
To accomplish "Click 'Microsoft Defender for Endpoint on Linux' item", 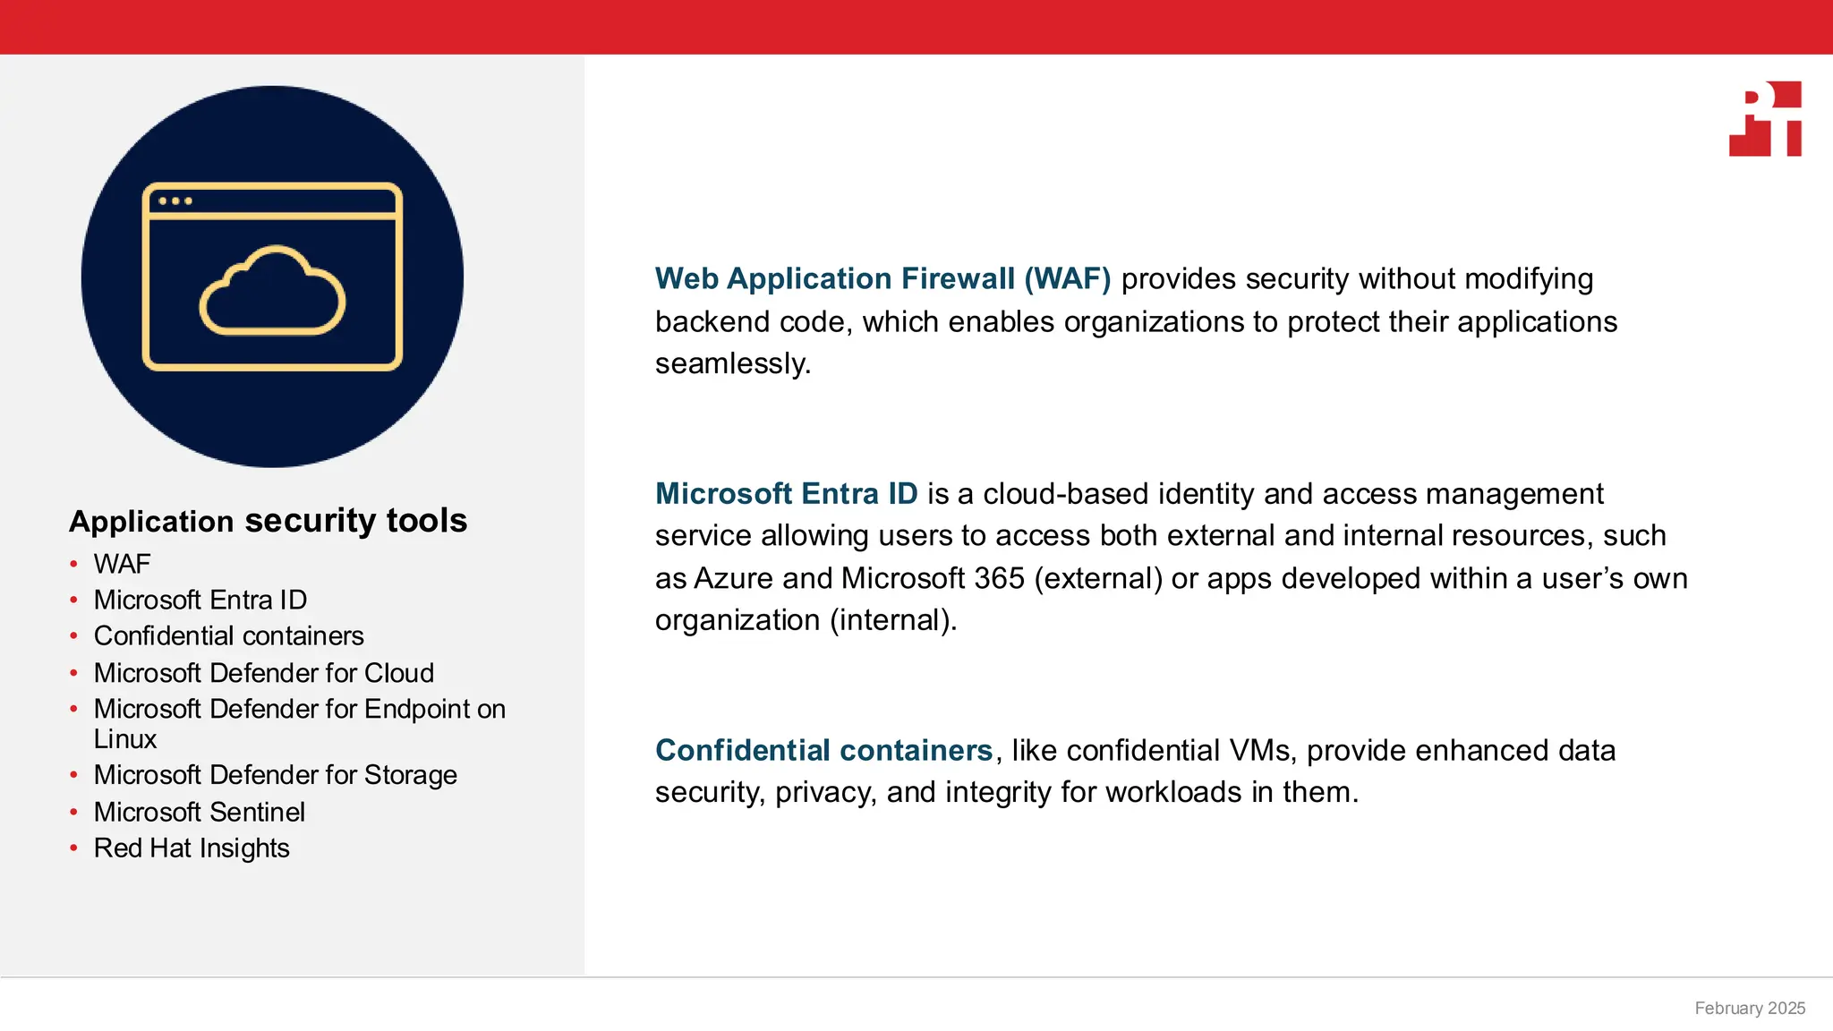I will coord(300,724).
